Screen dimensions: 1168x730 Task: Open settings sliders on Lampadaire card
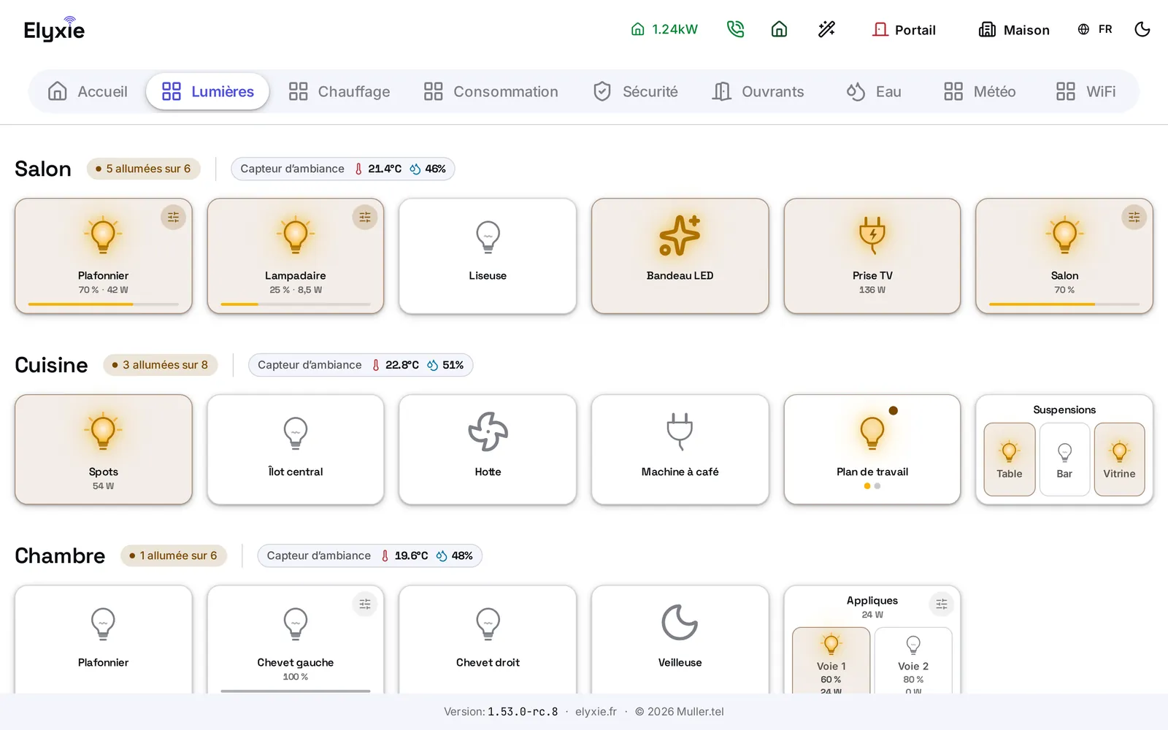tap(365, 217)
